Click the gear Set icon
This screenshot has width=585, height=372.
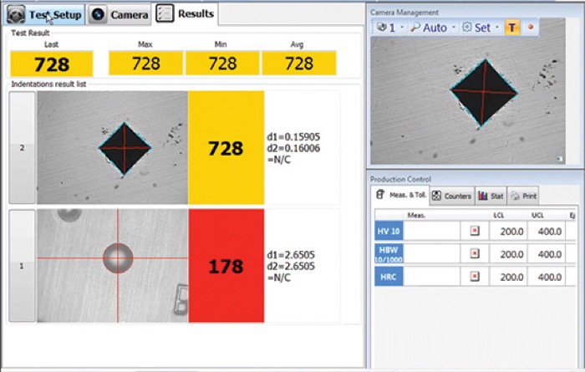pos(466,28)
